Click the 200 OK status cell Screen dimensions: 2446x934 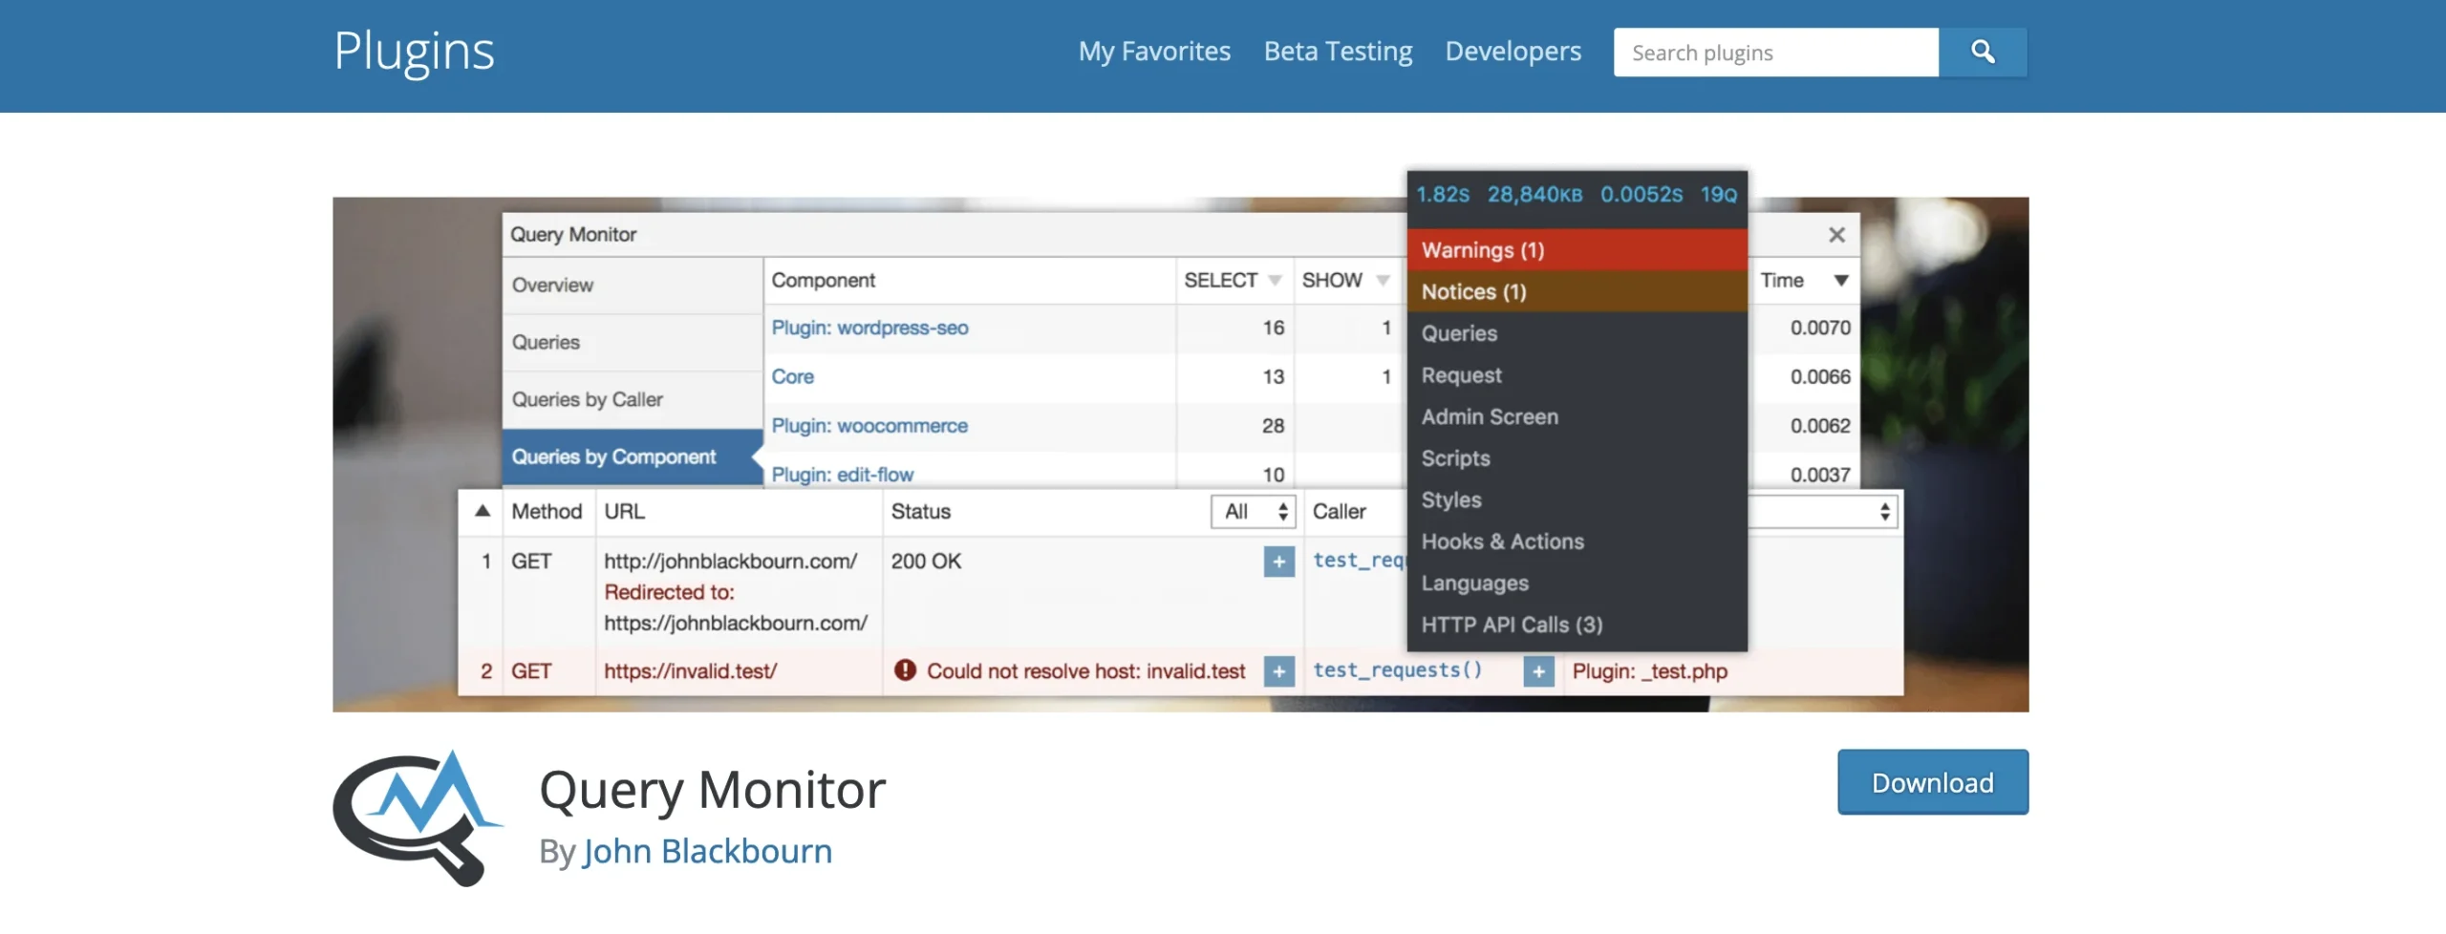click(926, 562)
